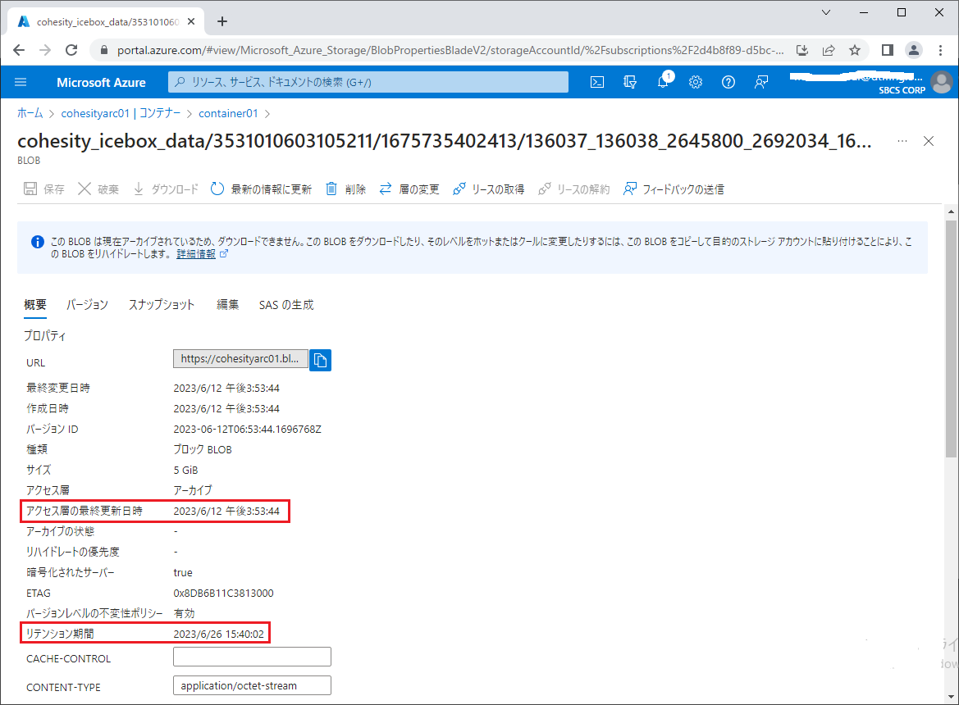Viewport: 959px width, 705px height.
Task: Open the blade's more options ellipsis
Action: (x=902, y=141)
